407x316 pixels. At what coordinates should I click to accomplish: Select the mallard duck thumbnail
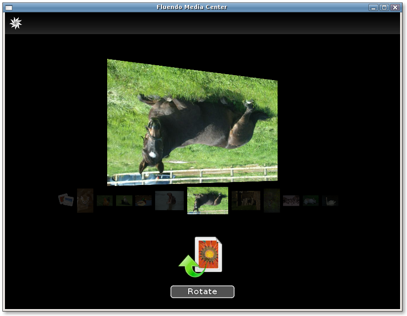pyautogui.click(x=143, y=201)
